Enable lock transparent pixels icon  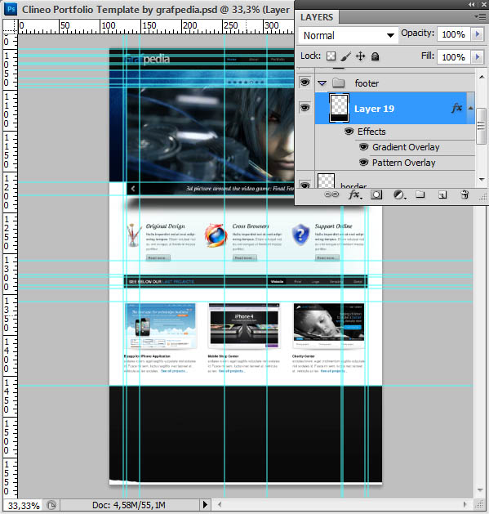331,56
